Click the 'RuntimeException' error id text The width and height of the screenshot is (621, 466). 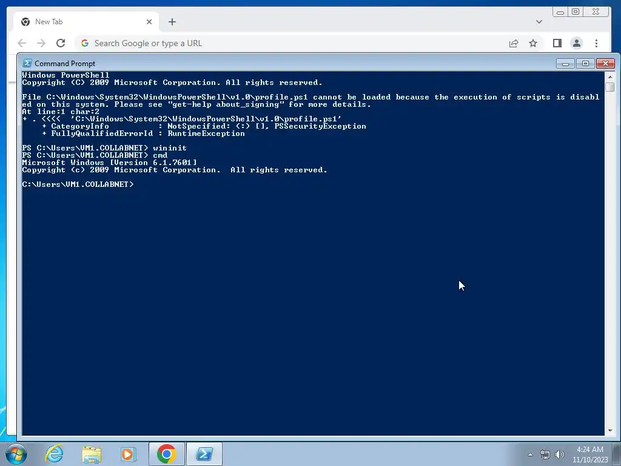click(206, 133)
